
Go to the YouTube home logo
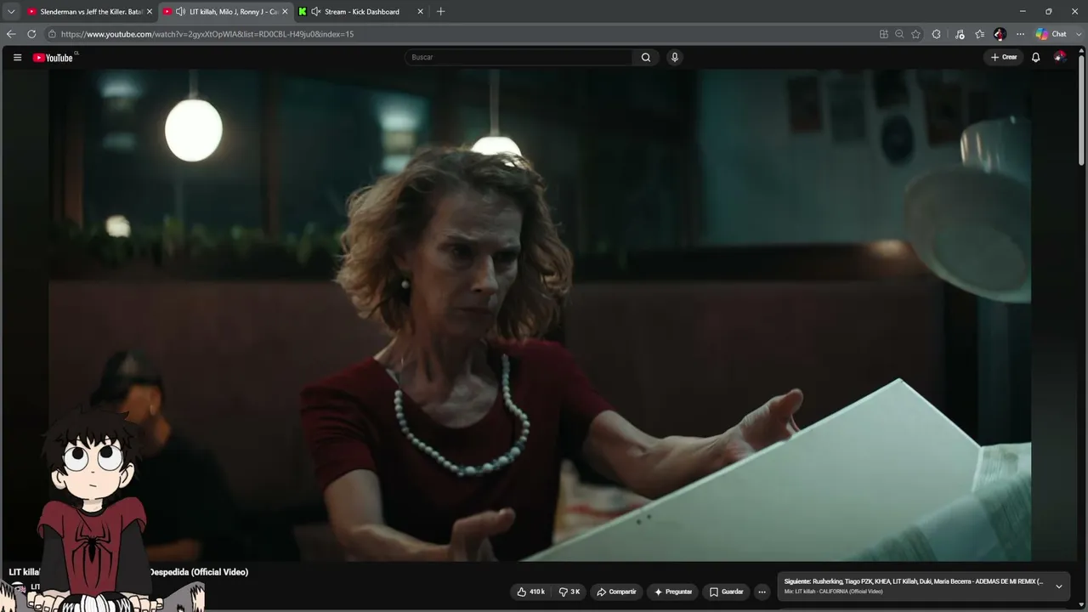[x=53, y=58]
